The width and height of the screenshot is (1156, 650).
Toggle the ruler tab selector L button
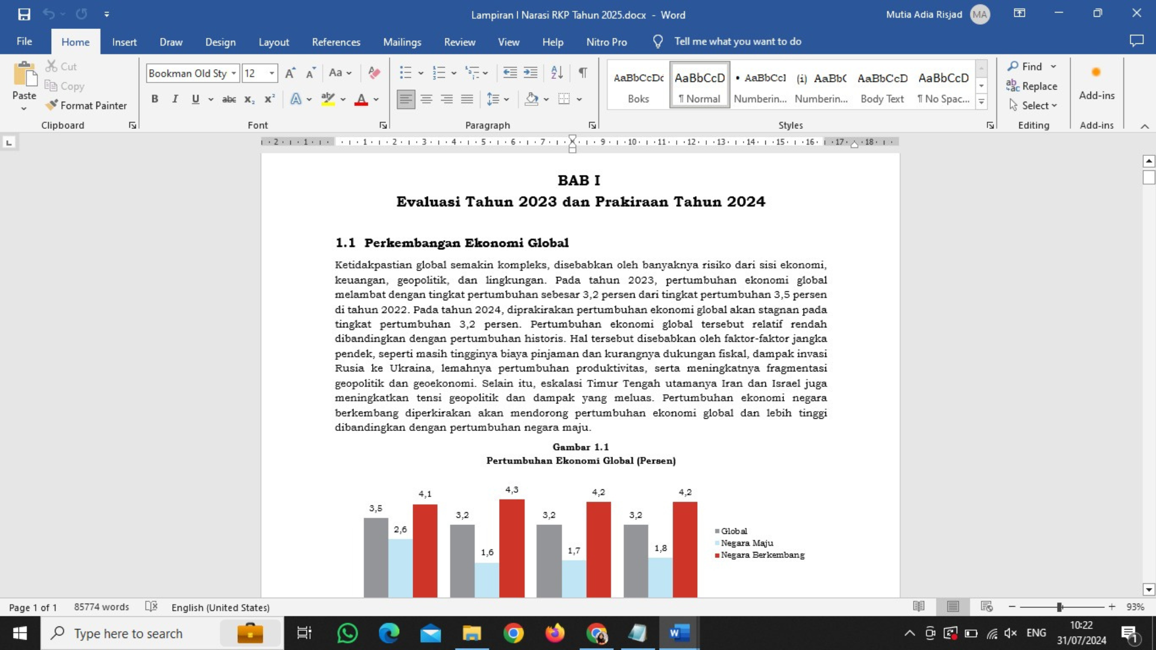[x=9, y=143]
